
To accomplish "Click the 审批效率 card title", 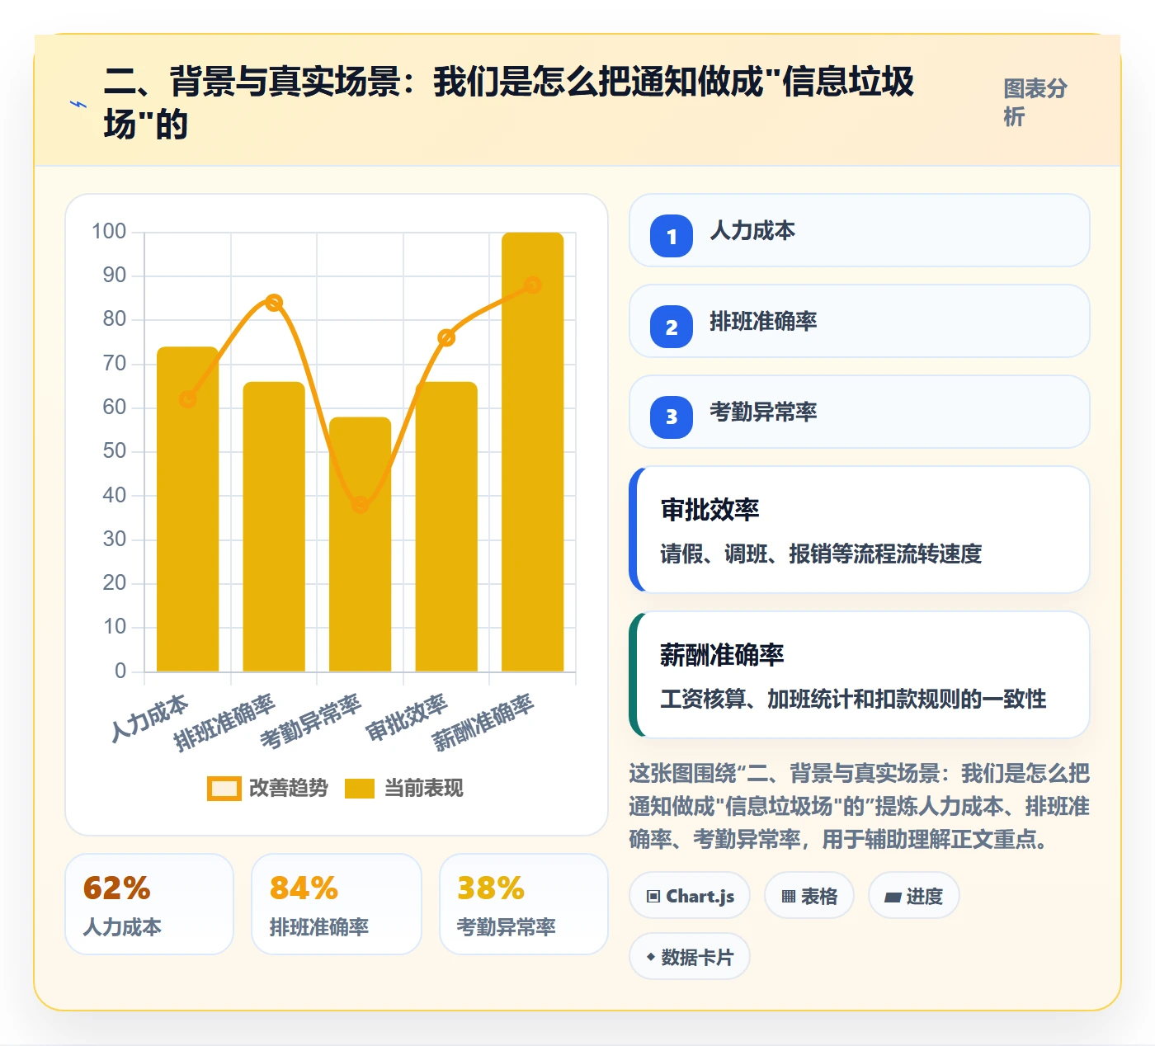I will (x=710, y=510).
